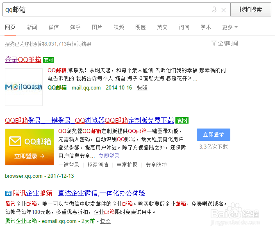Screen dimensions: 275x232
Task: Open the 学术 tab
Action: pos(206,27)
